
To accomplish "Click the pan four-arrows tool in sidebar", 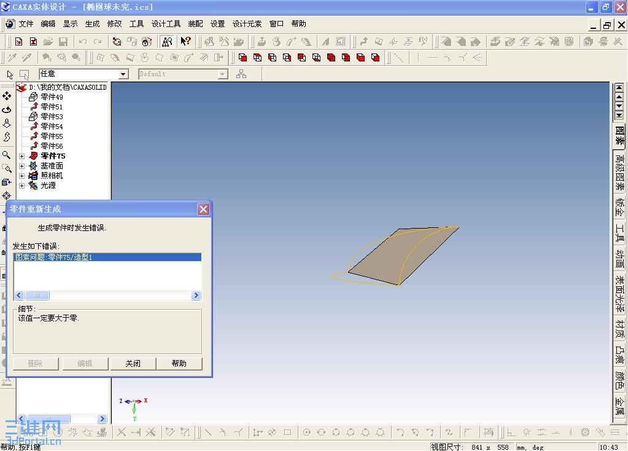I will (7, 96).
